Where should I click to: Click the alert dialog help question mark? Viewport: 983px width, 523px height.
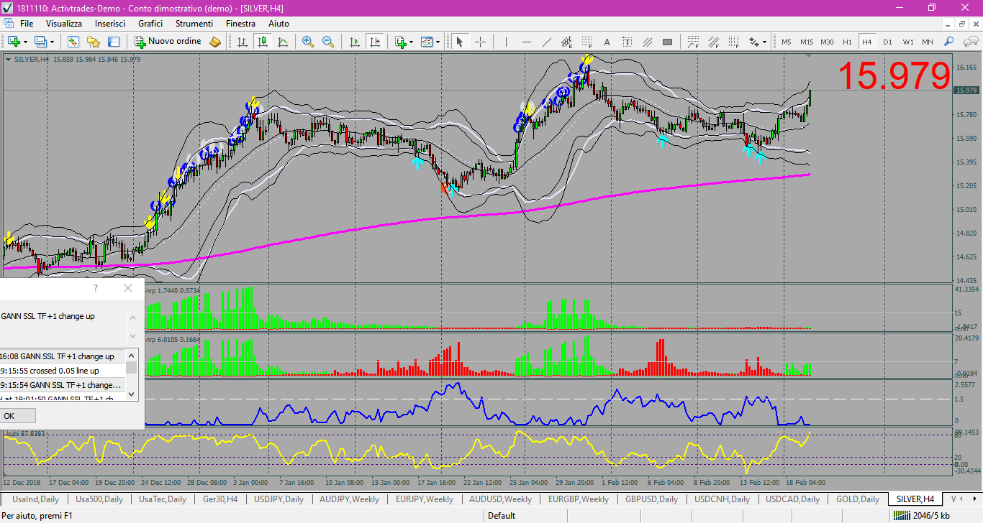click(96, 288)
